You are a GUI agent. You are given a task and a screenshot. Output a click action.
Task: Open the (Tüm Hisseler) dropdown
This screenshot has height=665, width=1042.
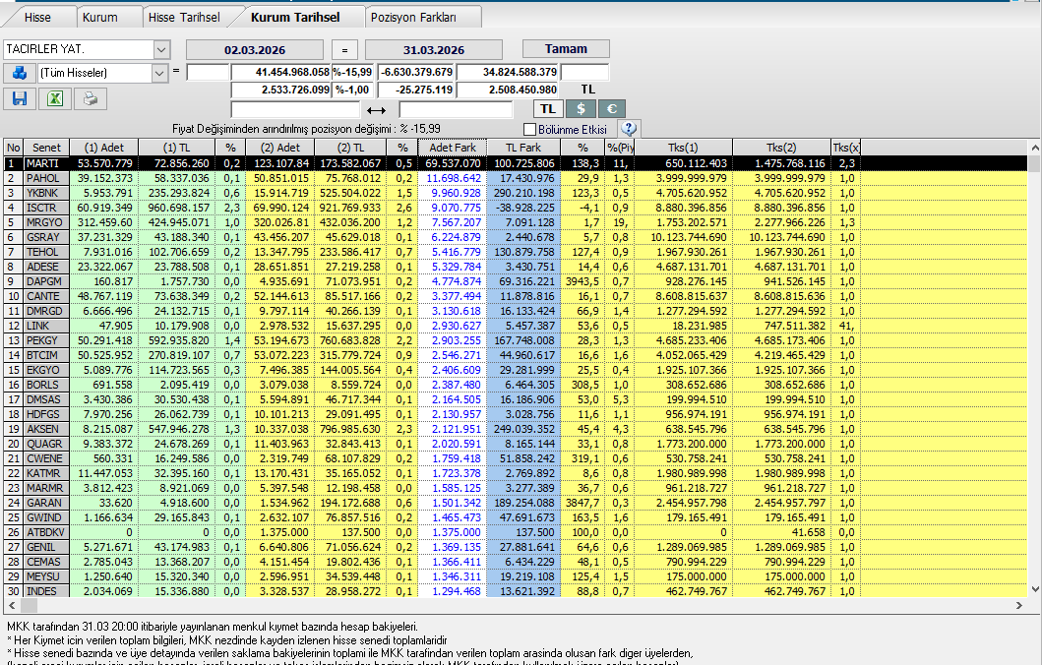[159, 73]
